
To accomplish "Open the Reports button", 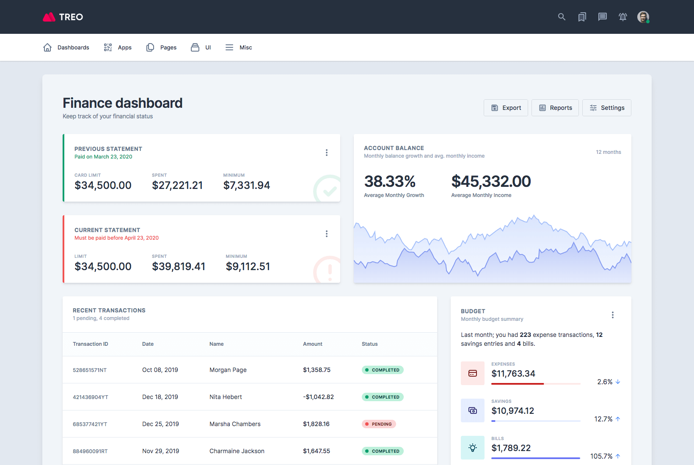I will click(555, 108).
